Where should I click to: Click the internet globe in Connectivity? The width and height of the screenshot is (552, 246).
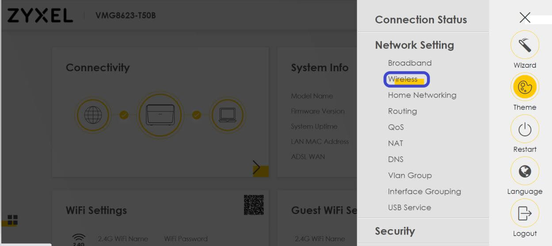(x=93, y=115)
